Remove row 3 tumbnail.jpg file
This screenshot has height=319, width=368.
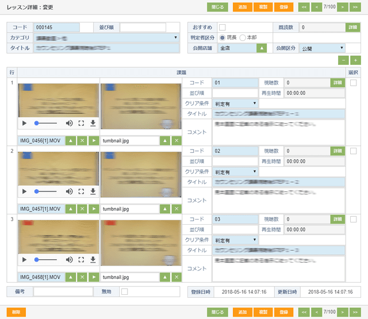(x=177, y=277)
